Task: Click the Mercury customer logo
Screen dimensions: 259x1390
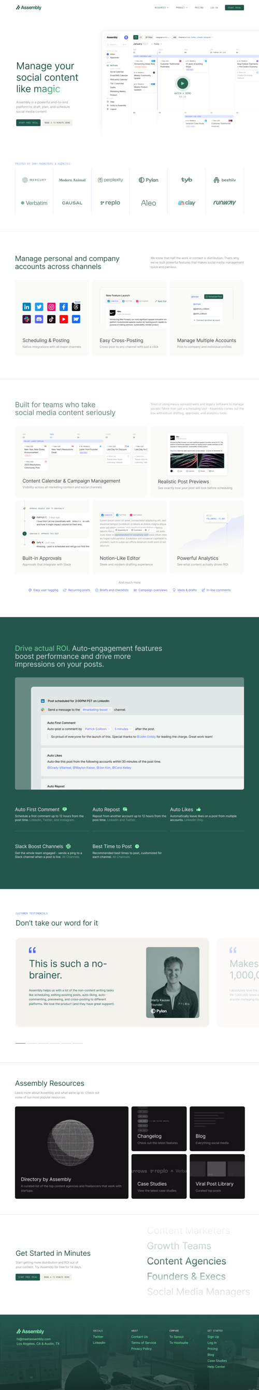Action: pyautogui.click(x=34, y=180)
